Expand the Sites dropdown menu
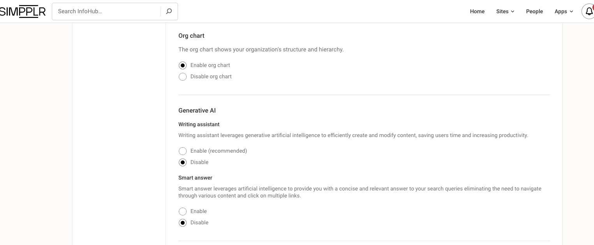The width and height of the screenshot is (594, 245). pyautogui.click(x=502, y=11)
